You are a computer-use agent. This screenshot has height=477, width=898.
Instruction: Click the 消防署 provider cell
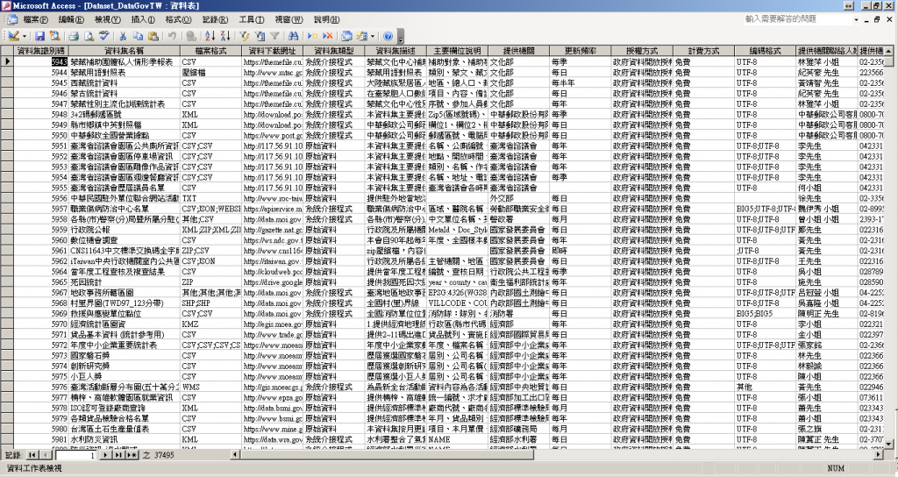click(x=518, y=313)
